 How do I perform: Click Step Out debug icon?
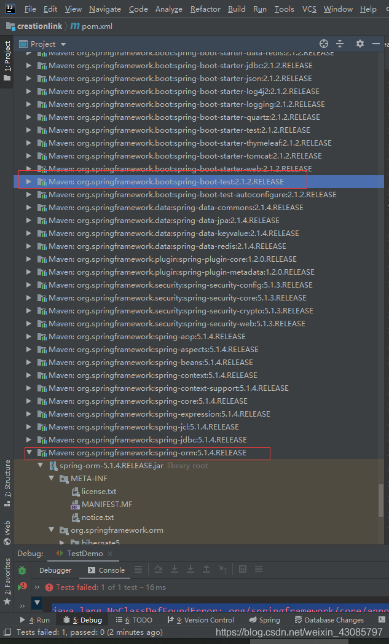pos(206,569)
